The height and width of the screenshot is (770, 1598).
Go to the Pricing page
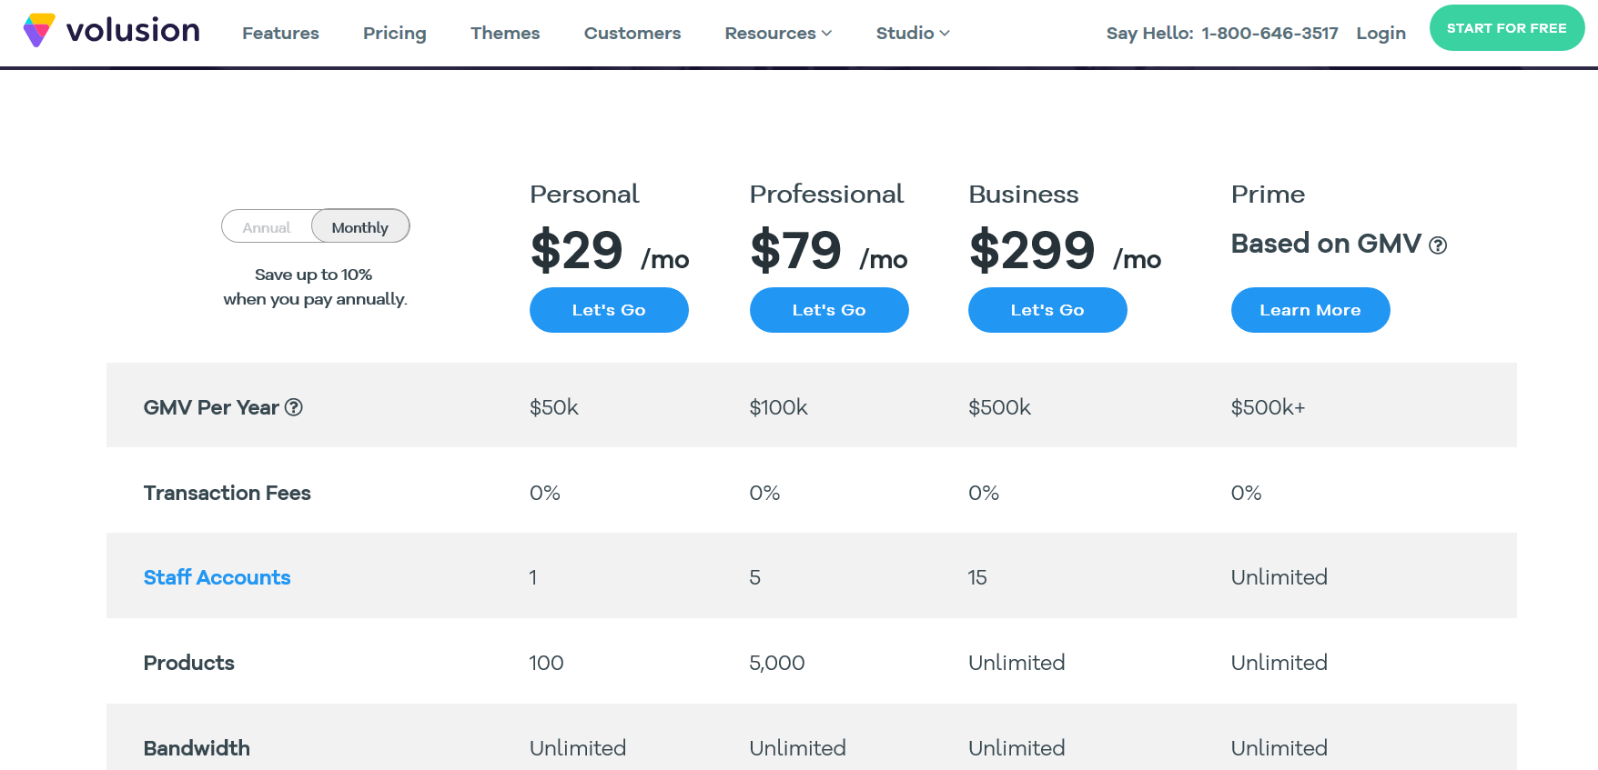[394, 33]
